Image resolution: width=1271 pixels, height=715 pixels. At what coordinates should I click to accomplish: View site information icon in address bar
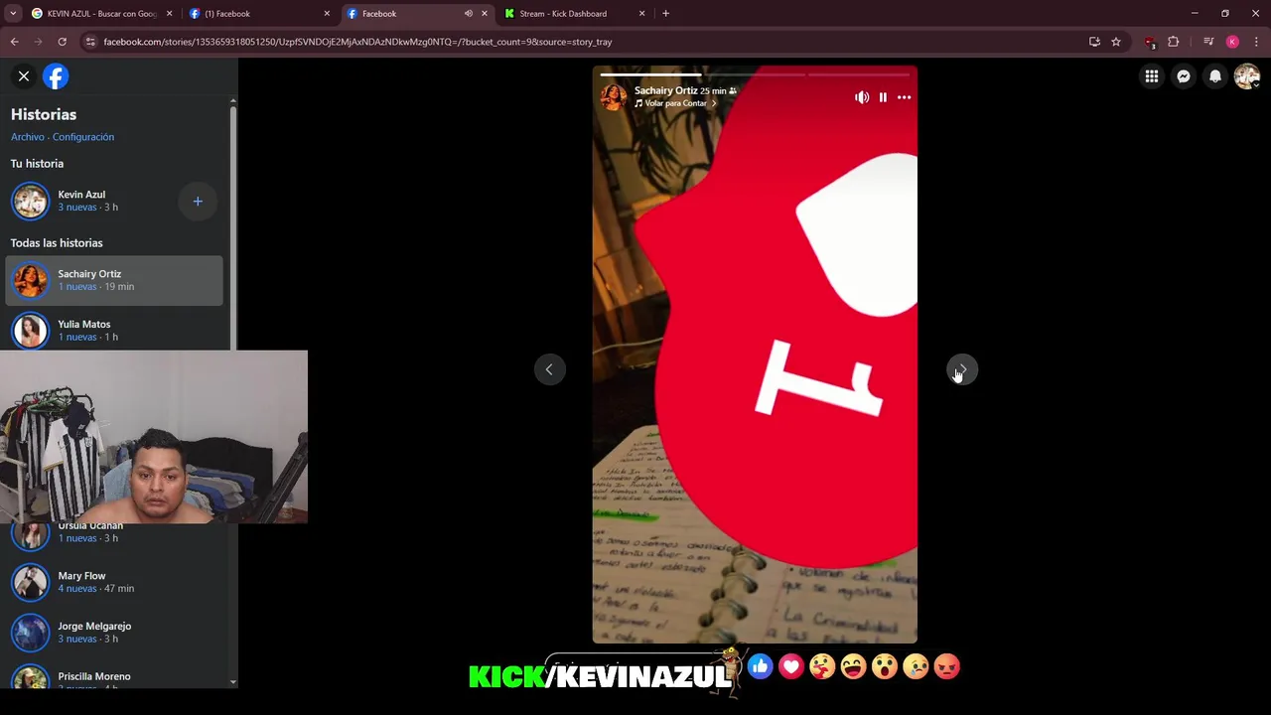90,42
